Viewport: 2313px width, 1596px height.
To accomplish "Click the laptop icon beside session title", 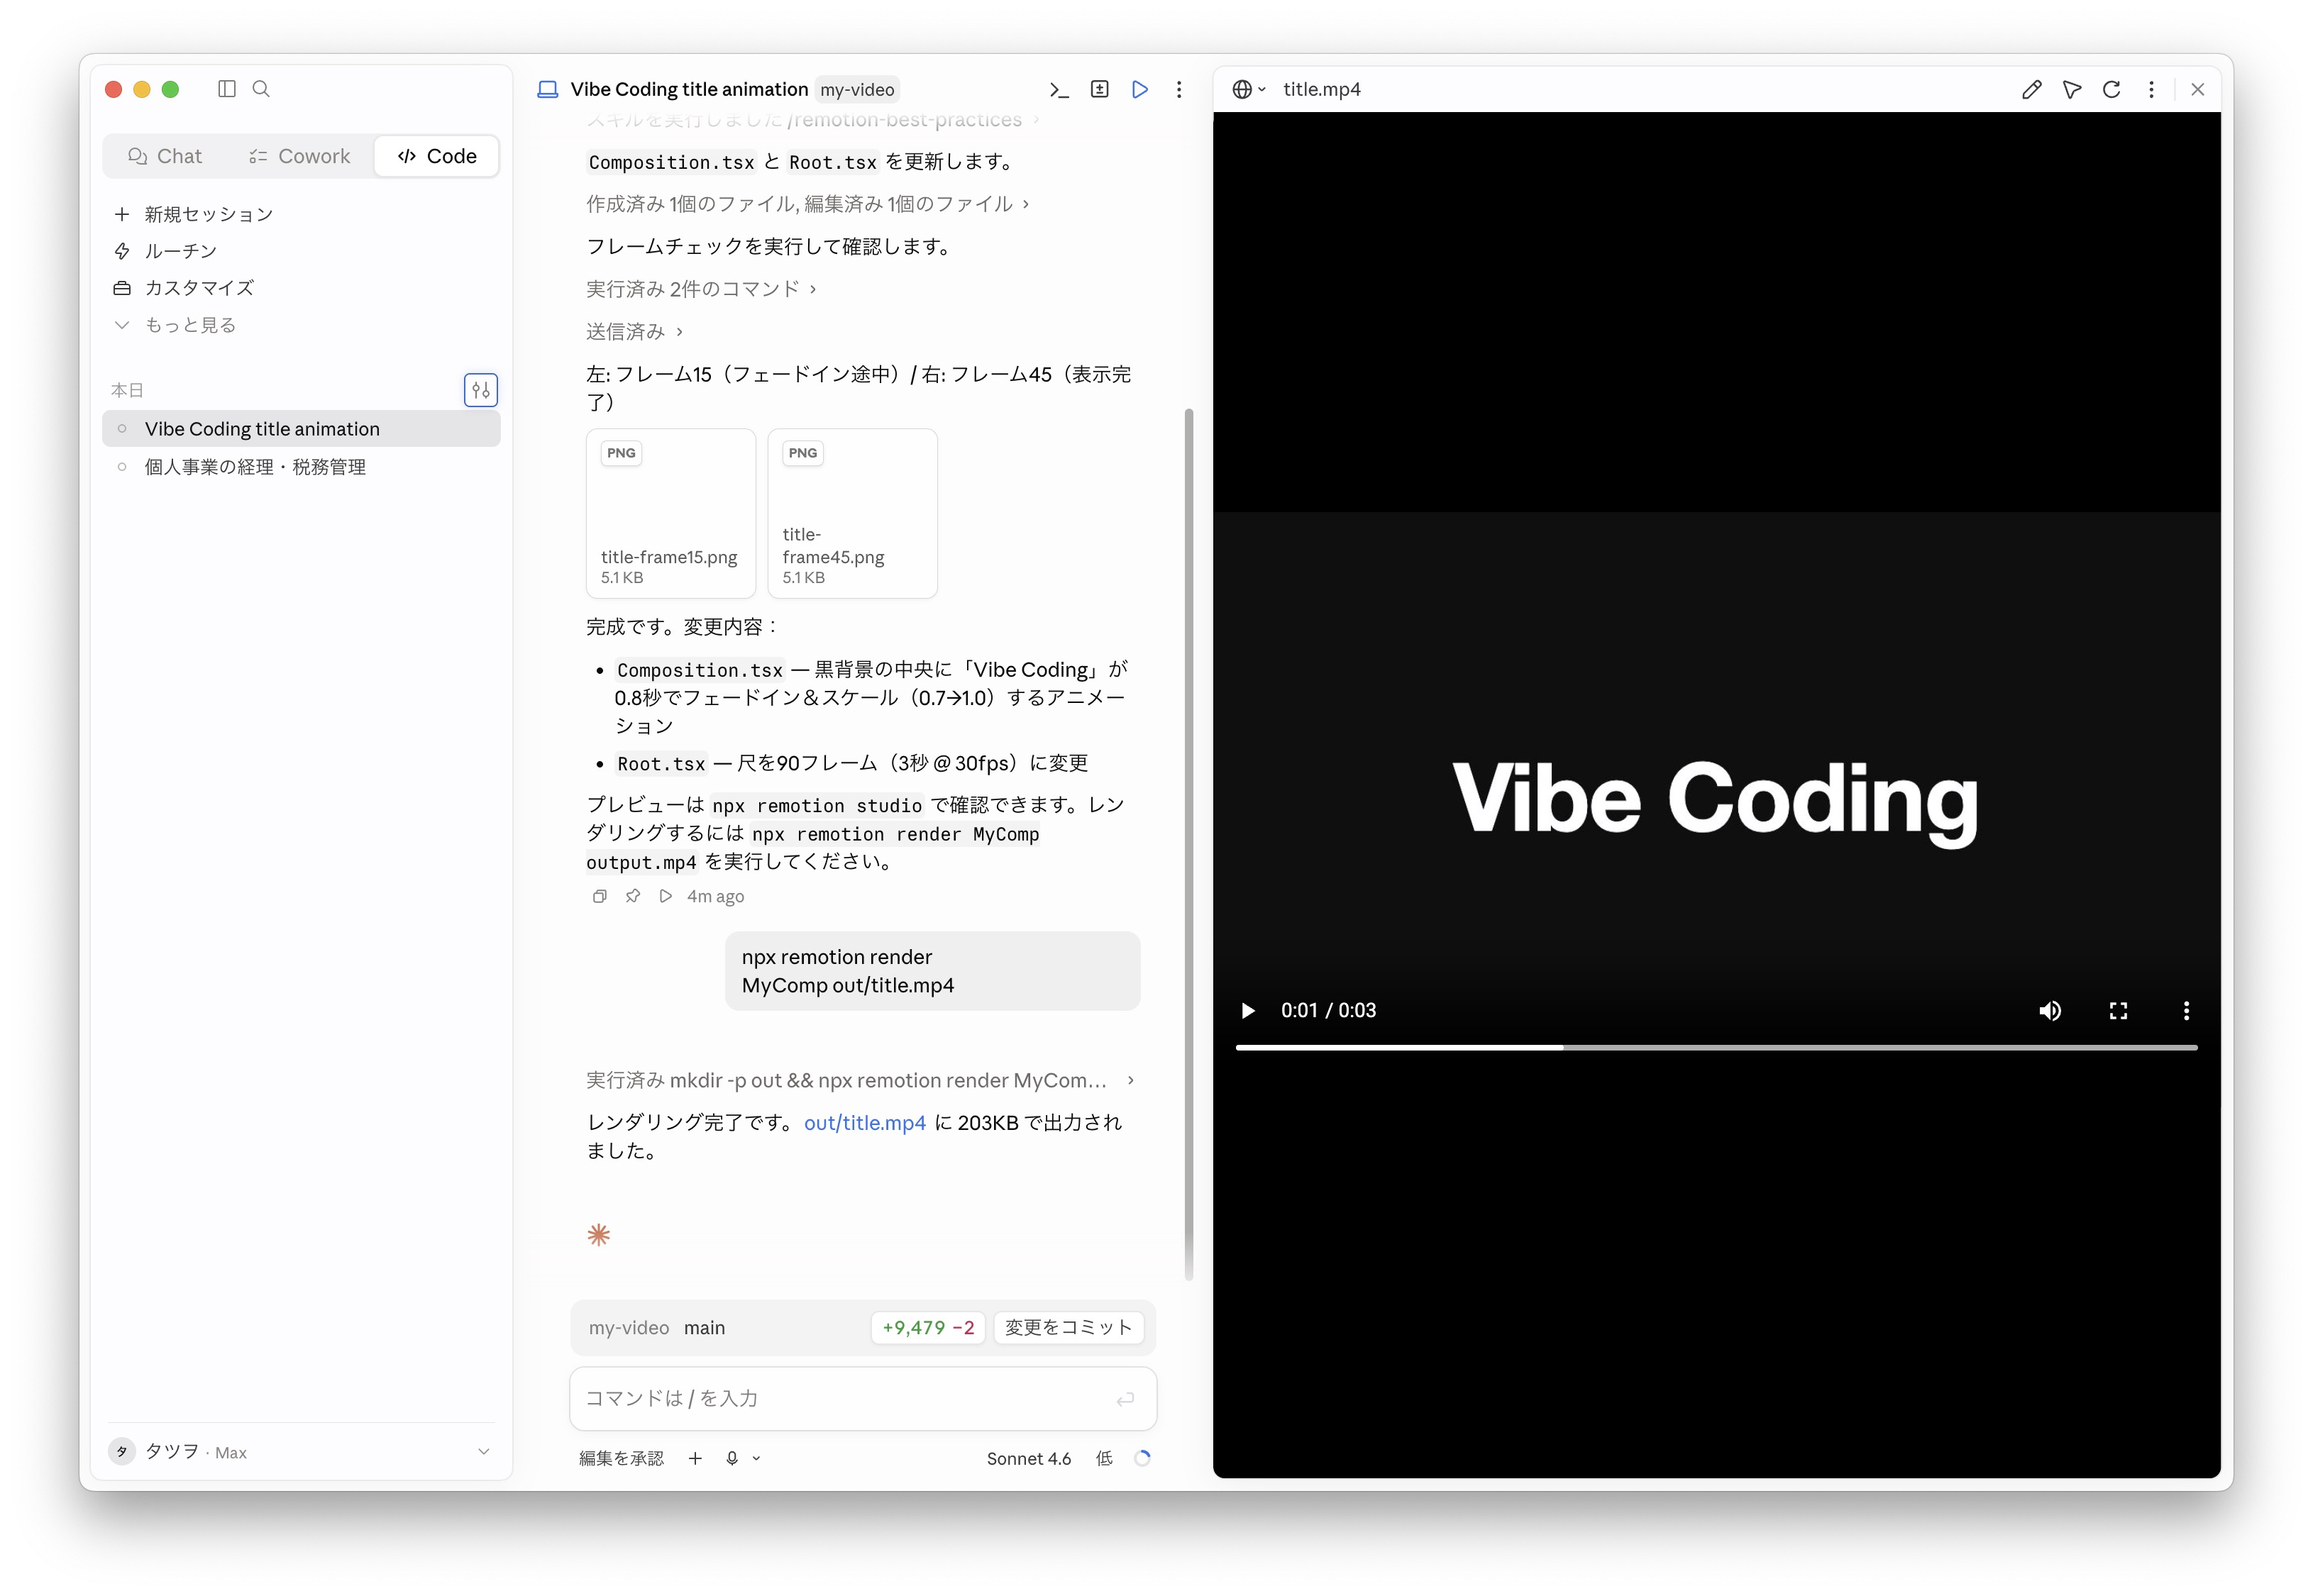I will click(x=547, y=89).
